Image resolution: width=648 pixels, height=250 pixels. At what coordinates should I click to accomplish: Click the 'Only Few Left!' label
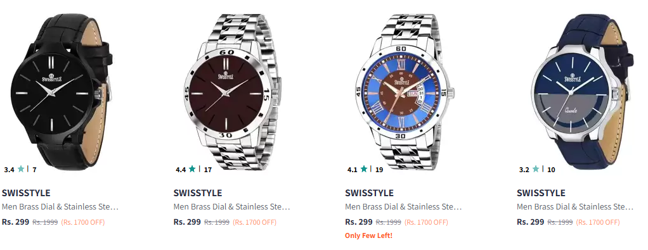pos(368,235)
